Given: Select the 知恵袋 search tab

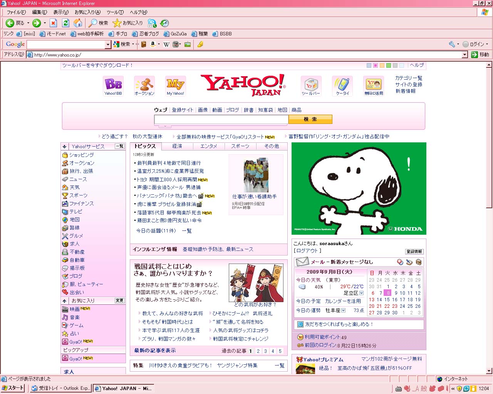Looking at the screenshot, I should point(265,110).
